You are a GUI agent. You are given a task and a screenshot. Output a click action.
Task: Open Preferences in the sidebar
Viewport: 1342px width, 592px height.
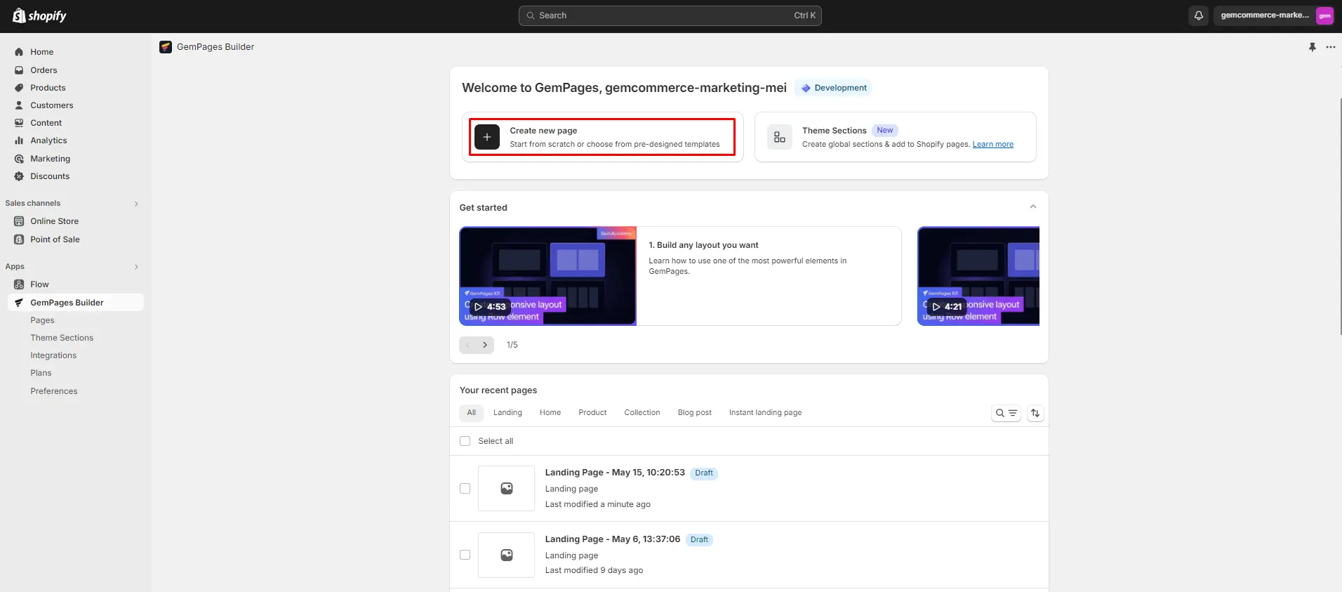pyautogui.click(x=54, y=391)
